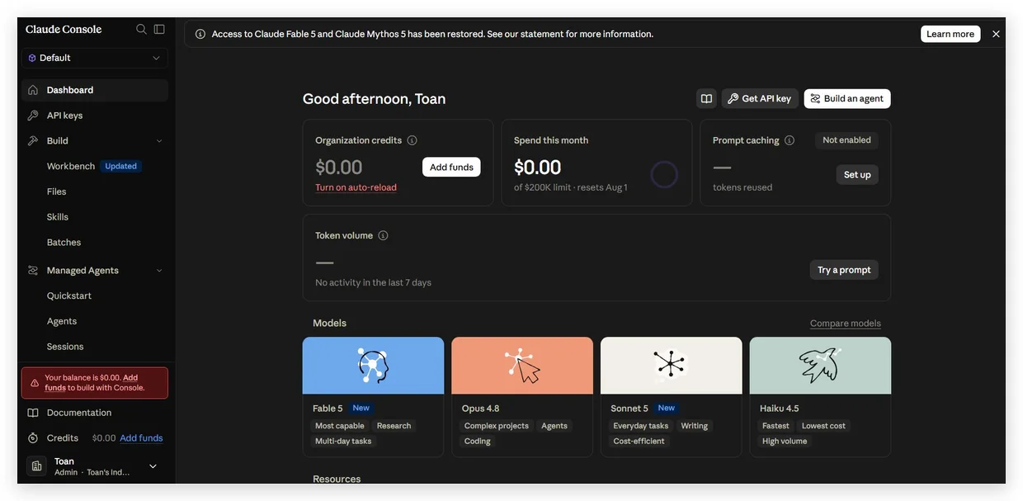
Task: Click the Fastest tag on Haiku 4.5
Action: pyautogui.click(x=776, y=426)
